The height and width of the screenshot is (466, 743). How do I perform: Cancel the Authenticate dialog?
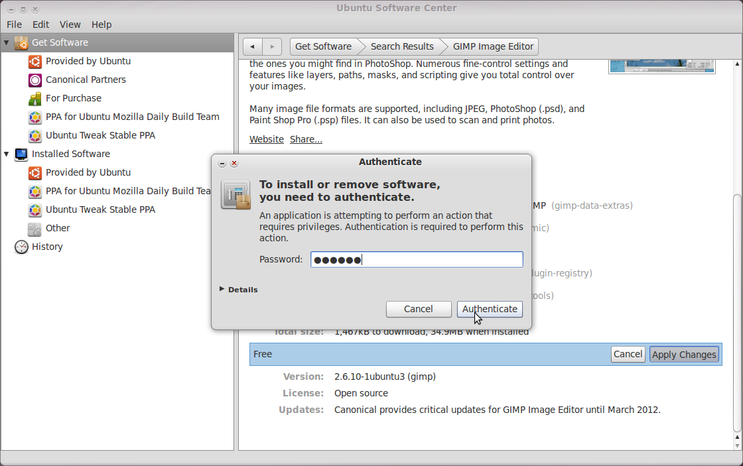coord(419,310)
